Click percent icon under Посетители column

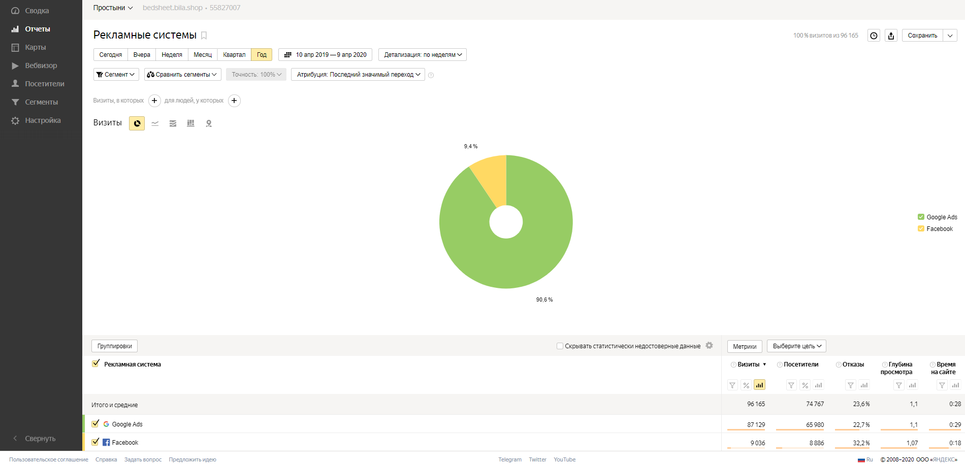(805, 385)
